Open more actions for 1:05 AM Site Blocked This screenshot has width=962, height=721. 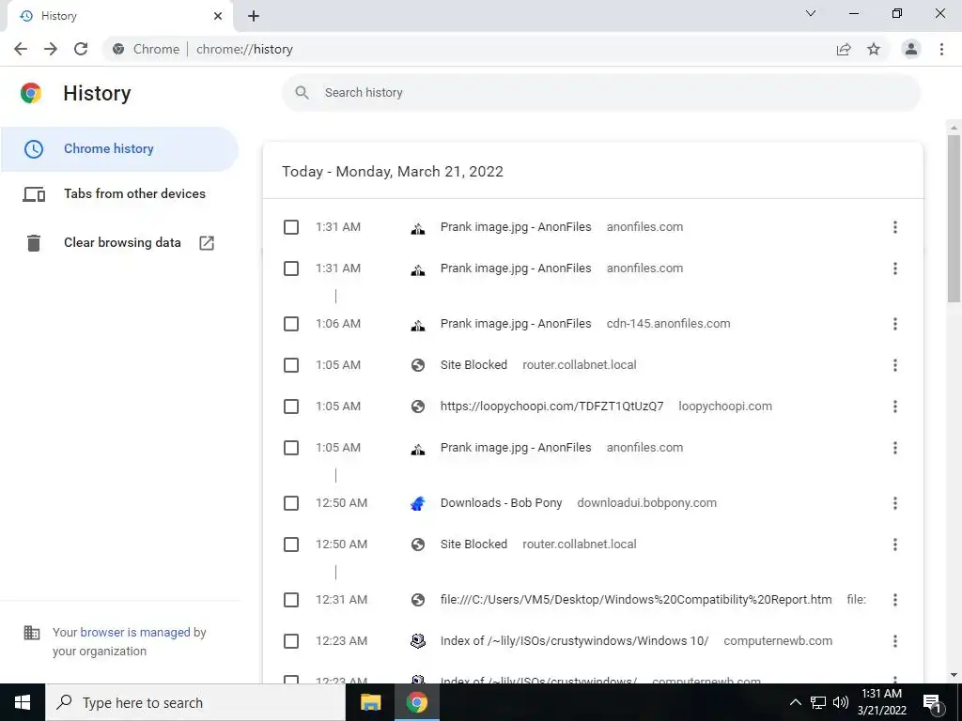click(x=895, y=365)
